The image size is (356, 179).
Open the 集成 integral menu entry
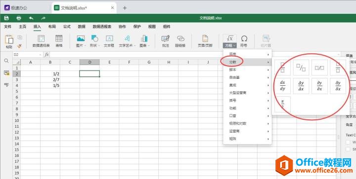(248, 85)
